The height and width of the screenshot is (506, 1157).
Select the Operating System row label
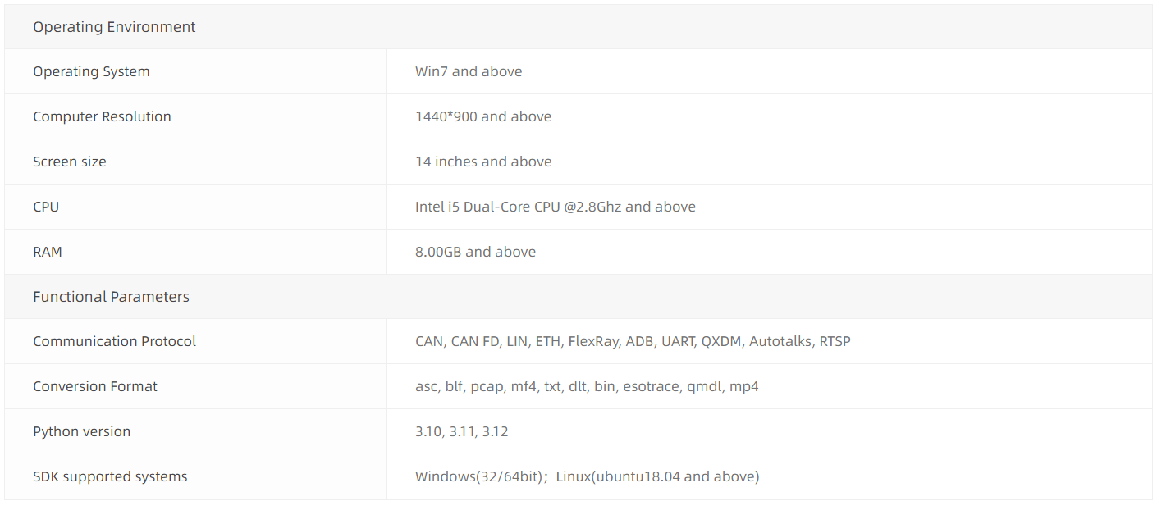click(91, 71)
